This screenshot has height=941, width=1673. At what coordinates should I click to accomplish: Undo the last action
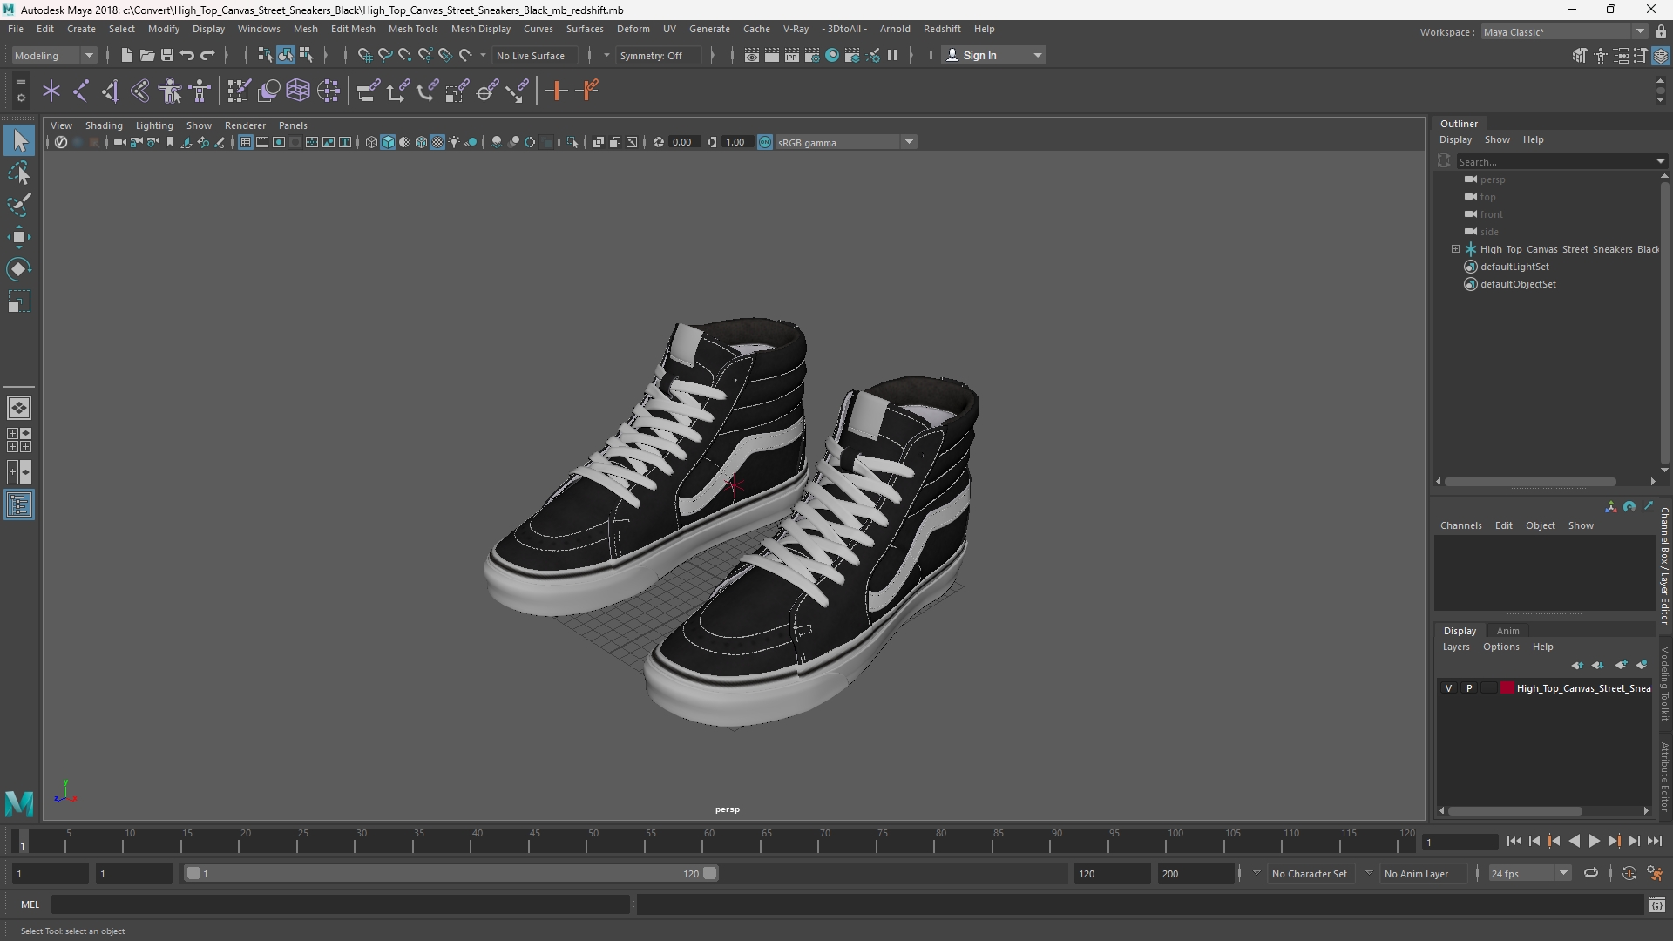click(186, 55)
